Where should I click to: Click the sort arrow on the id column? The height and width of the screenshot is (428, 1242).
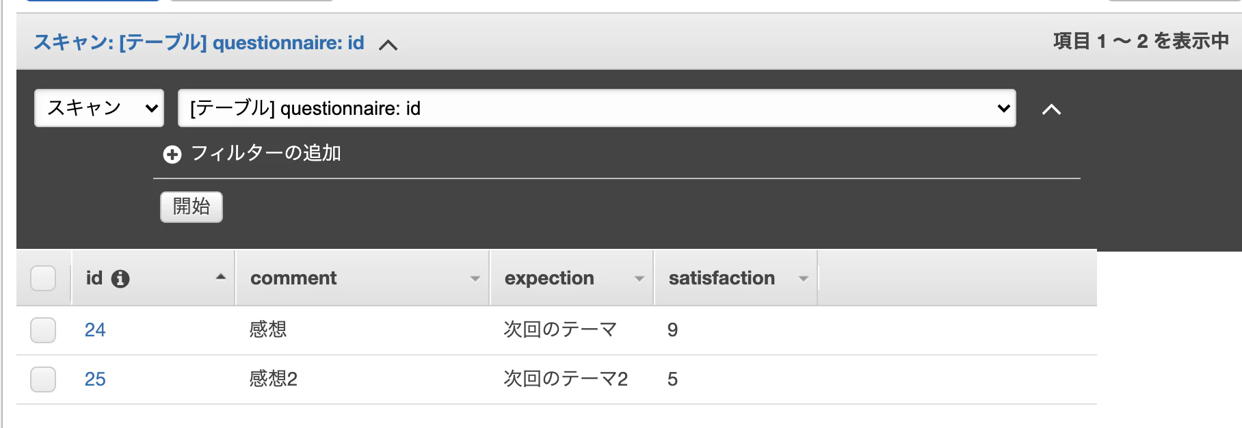[x=220, y=278]
